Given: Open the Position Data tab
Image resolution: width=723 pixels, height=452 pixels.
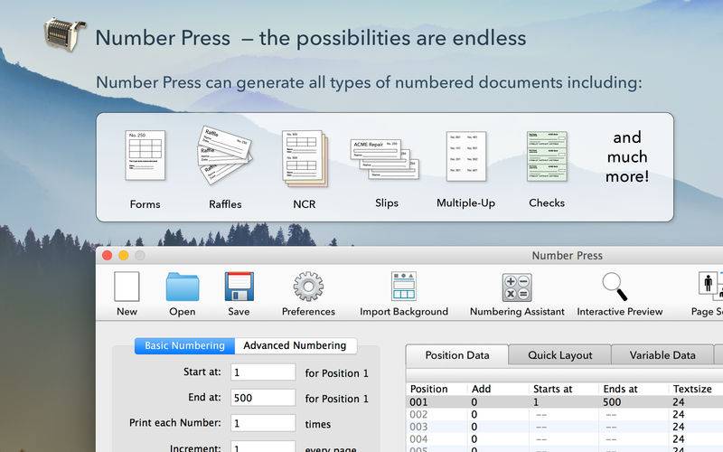Looking at the screenshot, I should click(457, 355).
